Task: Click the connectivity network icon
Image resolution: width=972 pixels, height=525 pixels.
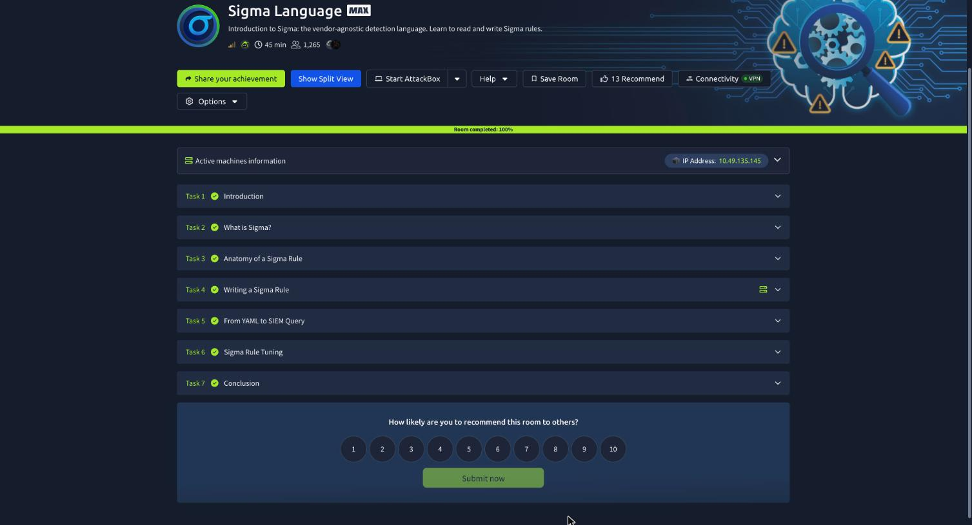Action: (689, 79)
